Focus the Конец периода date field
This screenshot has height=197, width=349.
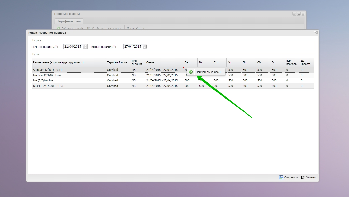[x=133, y=47]
